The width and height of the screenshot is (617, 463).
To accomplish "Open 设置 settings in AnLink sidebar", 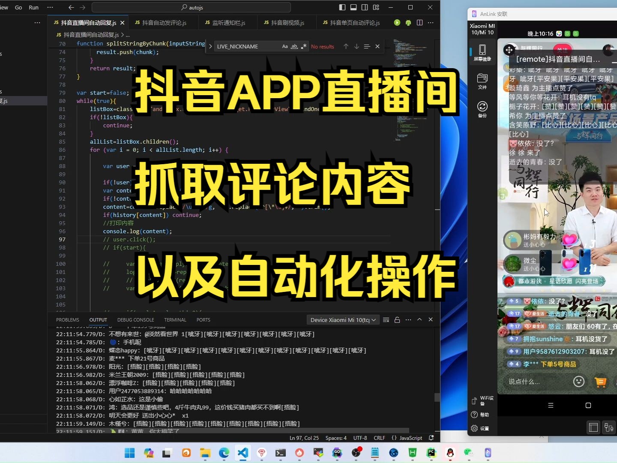I will coord(480,428).
